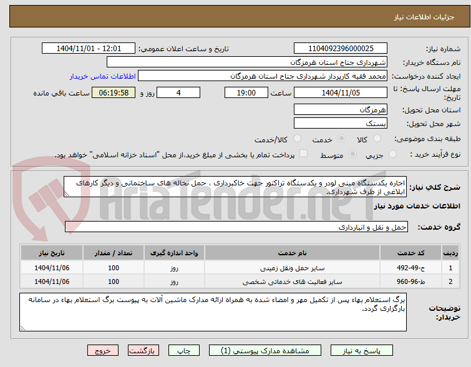Click the توضیحات خریدار text area
The height and width of the screenshot is (367, 471).
coord(213,312)
